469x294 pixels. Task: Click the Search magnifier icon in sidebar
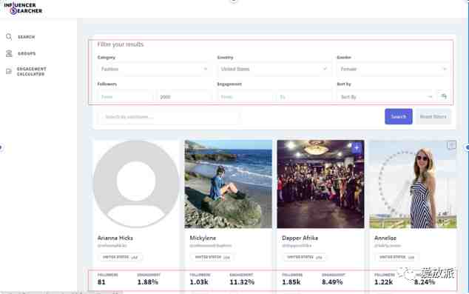[x=9, y=36]
